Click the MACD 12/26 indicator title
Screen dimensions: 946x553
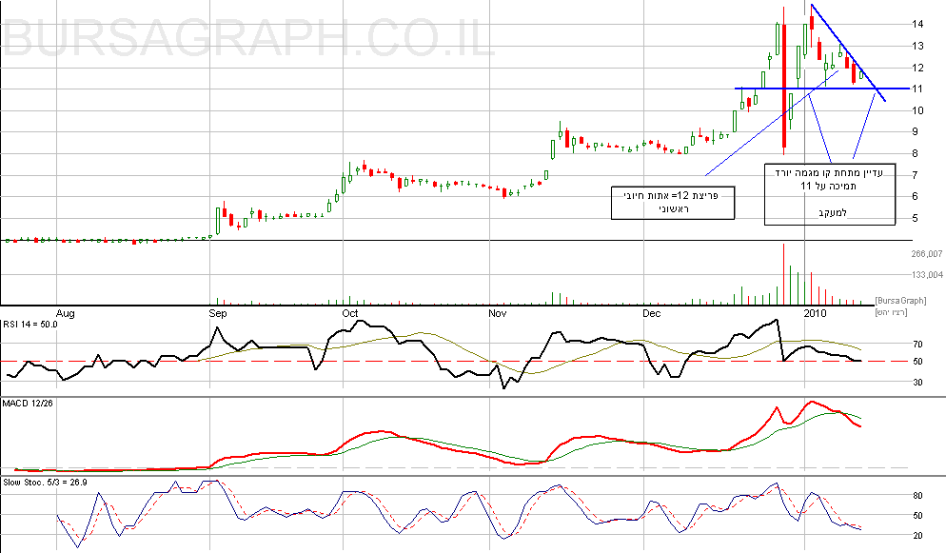[30, 405]
